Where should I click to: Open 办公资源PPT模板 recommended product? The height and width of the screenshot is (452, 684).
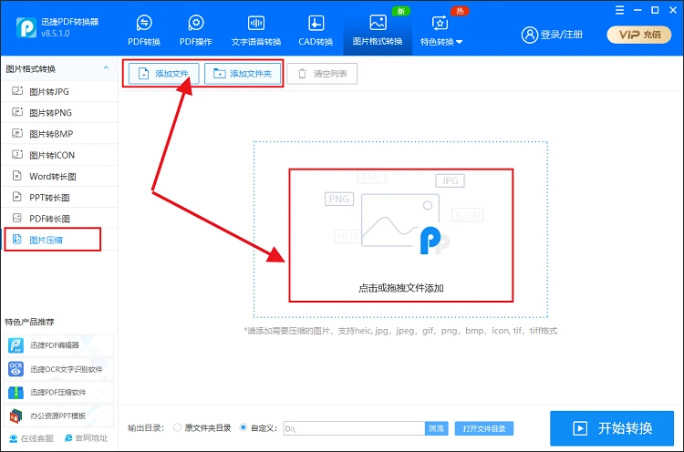click(x=59, y=416)
